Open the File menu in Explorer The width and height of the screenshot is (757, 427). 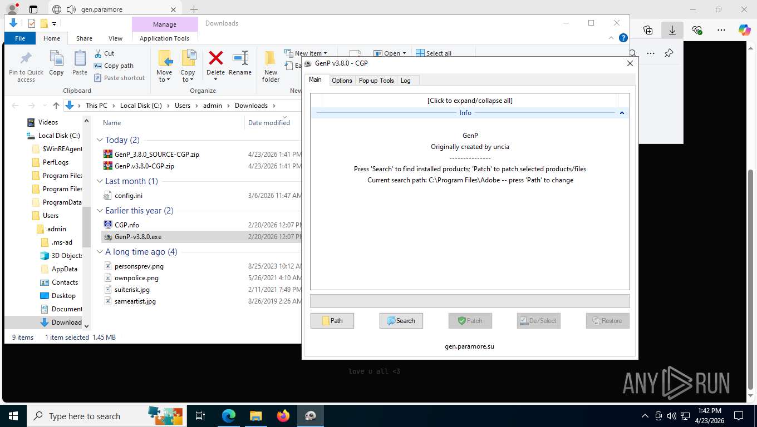click(20, 38)
